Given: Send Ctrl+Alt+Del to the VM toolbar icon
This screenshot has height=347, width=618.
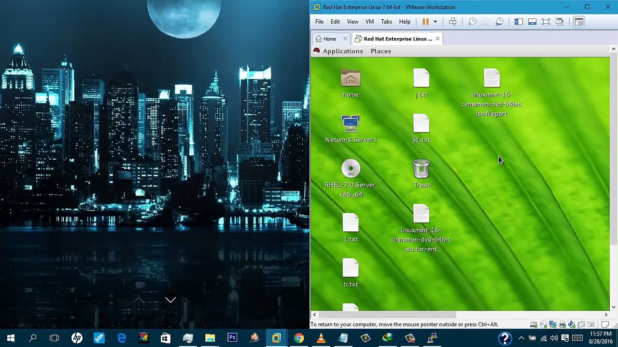Looking at the screenshot, I should (x=452, y=22).
